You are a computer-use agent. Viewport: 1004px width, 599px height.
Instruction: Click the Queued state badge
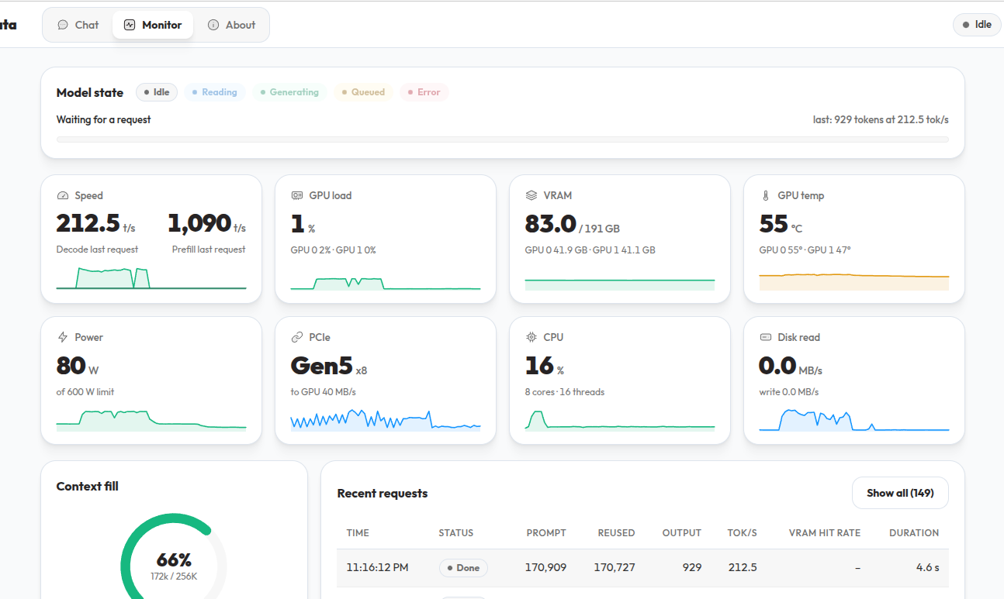(363, 92)
